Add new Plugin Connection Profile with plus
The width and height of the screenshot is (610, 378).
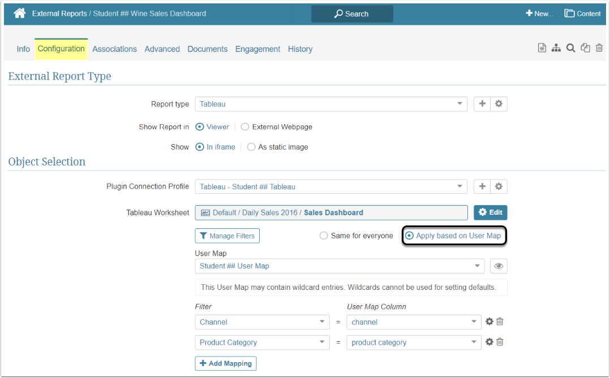pos(482,186)
